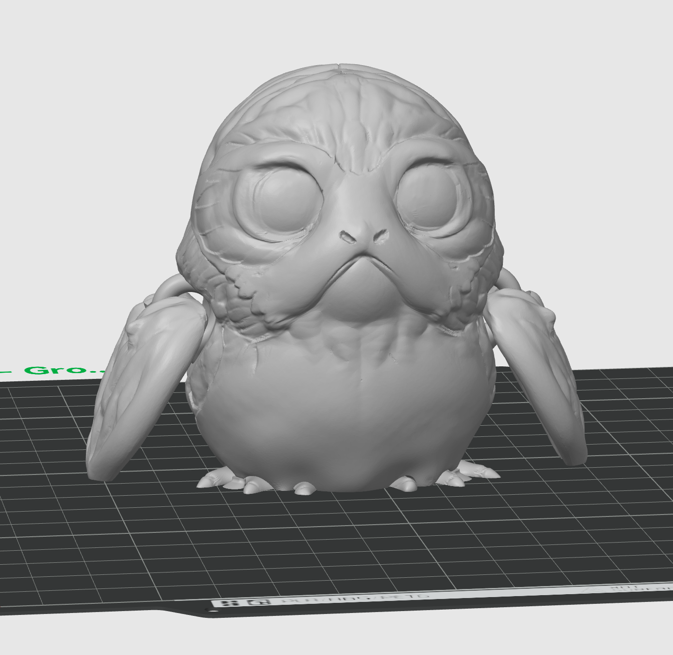Click the green 'Gro...' label
This screenshot has height=655, width=673.
click(64, 370)
